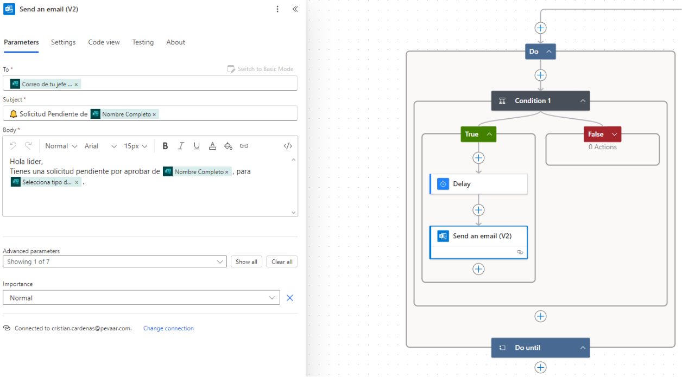Open the Arial font family dropdown
The image size is (682, 377).
click(x=100, y=146)
